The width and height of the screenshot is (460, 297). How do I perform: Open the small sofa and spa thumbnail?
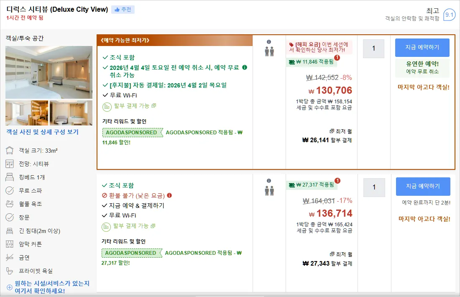pyautogui.click(x=71, y=113)
